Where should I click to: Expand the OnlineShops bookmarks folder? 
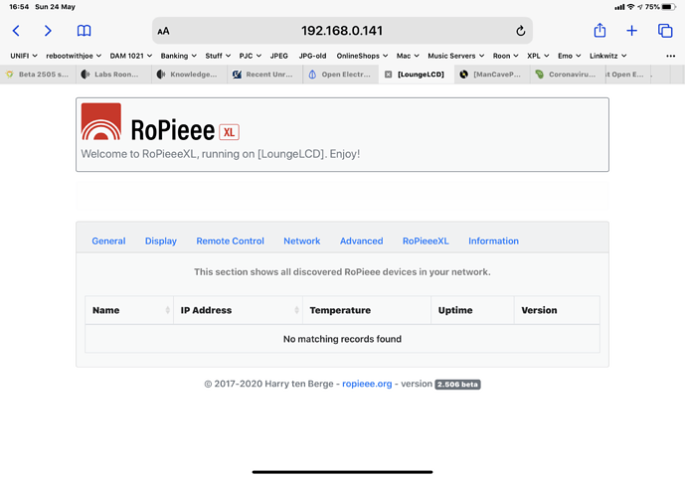pos(362,56)
